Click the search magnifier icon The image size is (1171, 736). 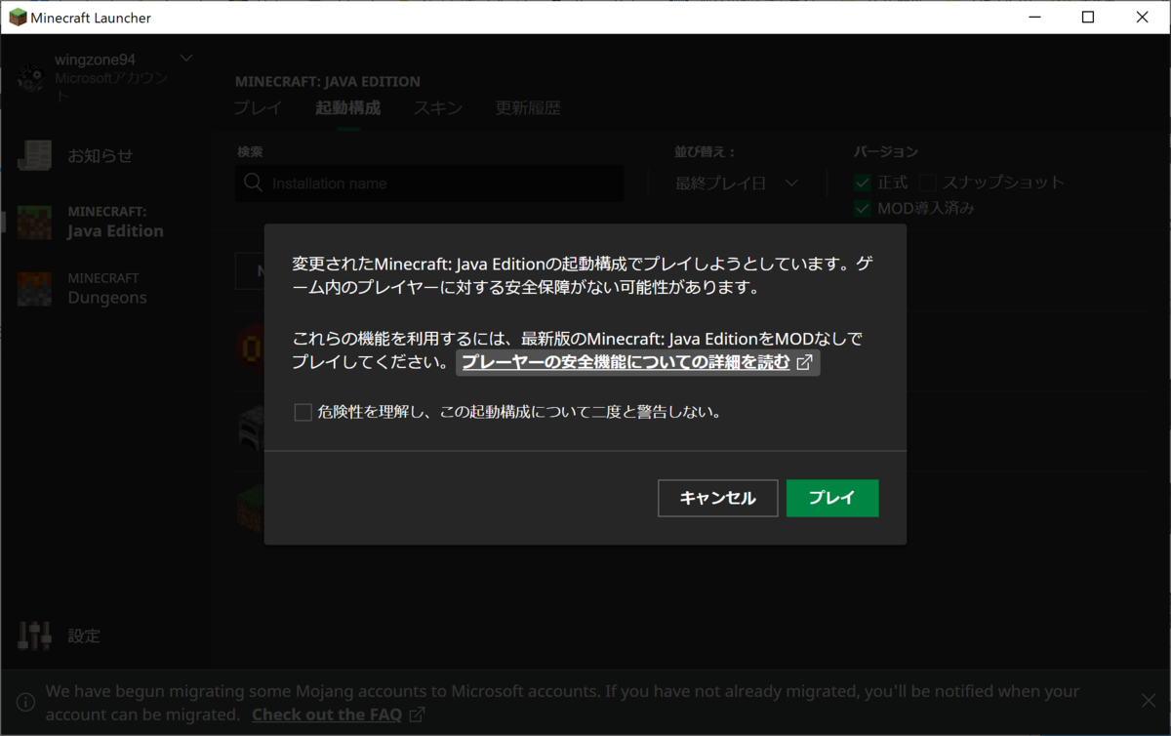coord(253,183)
